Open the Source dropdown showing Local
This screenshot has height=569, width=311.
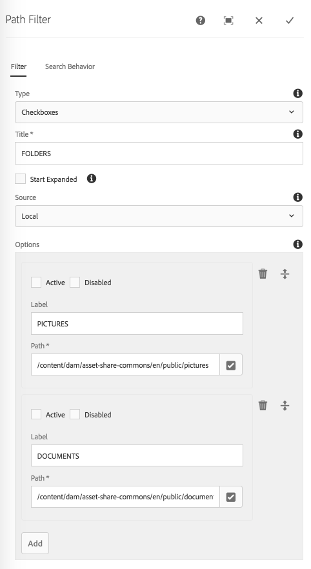pos(159,216)
